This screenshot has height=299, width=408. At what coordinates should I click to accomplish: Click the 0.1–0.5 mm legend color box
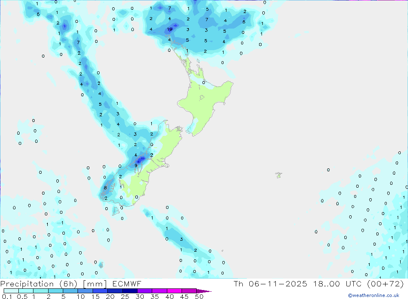click(x=11, y=291)
